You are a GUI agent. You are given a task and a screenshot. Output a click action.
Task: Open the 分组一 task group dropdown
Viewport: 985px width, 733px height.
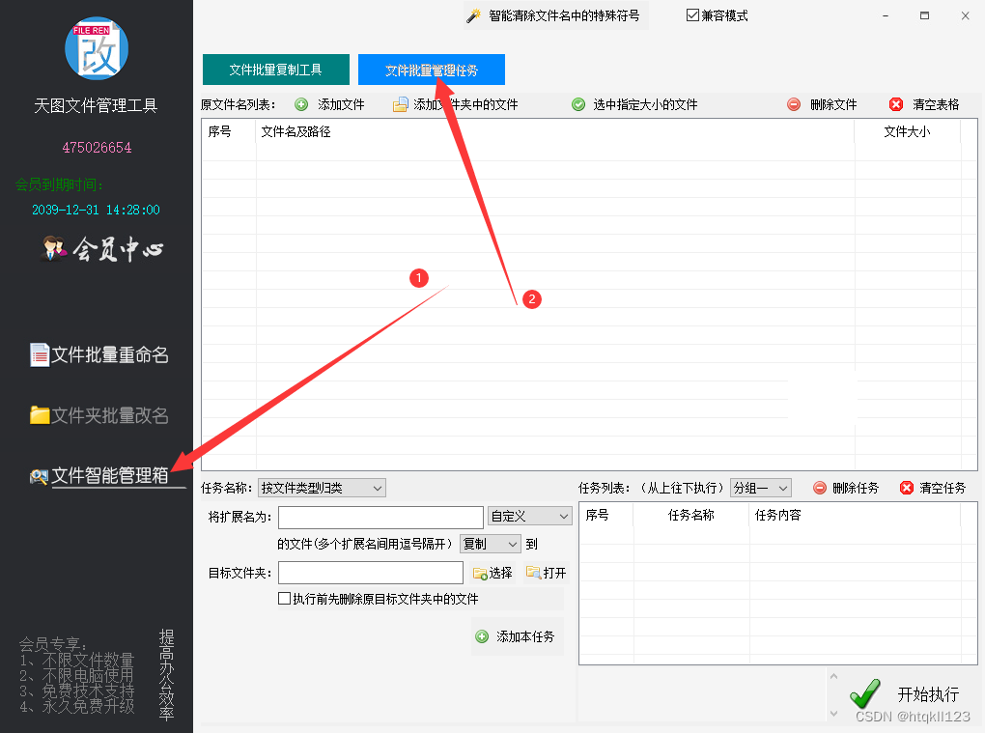[760, 488]
